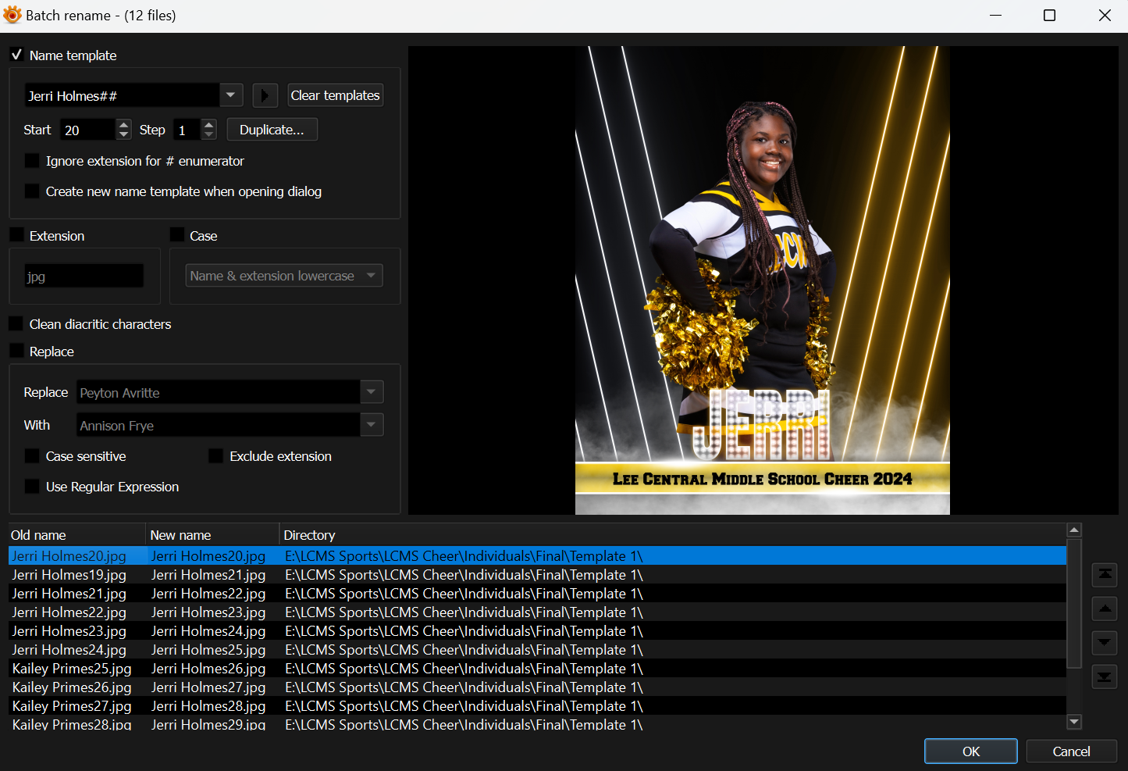Enable the Use Regular Expression checkbox
1128x771 pixels.
(32, 487)
